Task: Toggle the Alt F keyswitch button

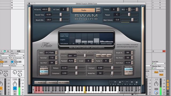Action: pos(109,56)
